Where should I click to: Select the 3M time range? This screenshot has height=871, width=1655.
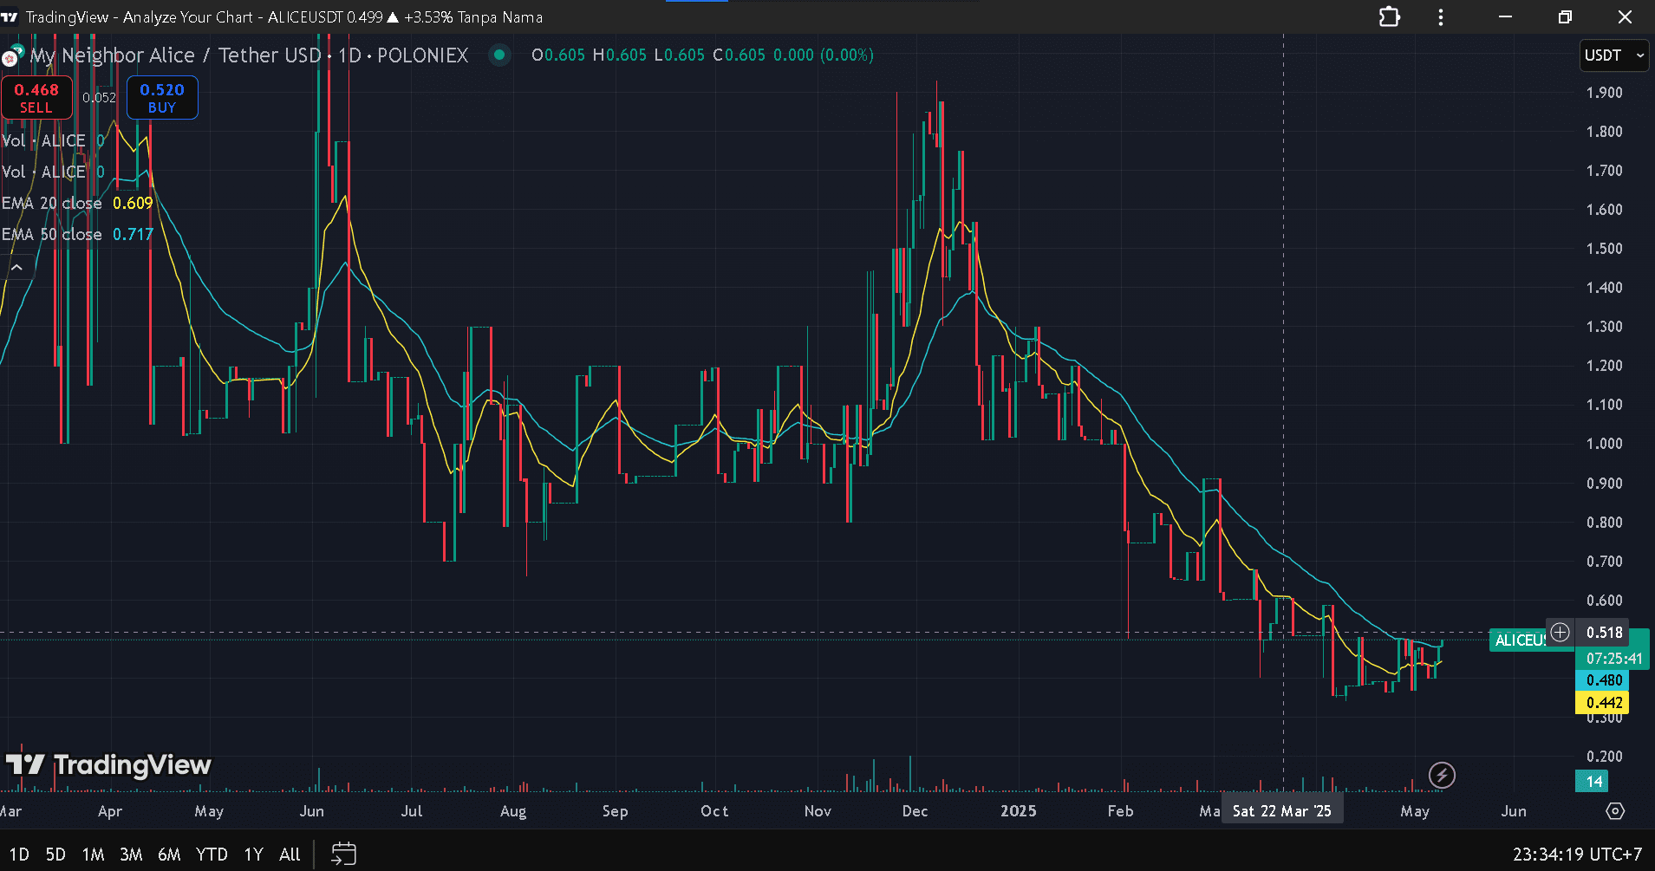(131, 854)
